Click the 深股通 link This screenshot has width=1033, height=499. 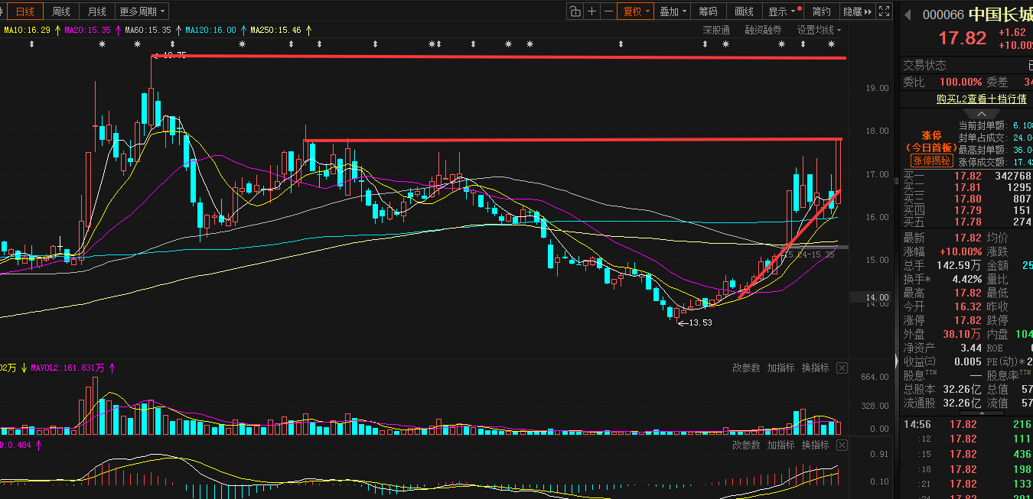716,30
